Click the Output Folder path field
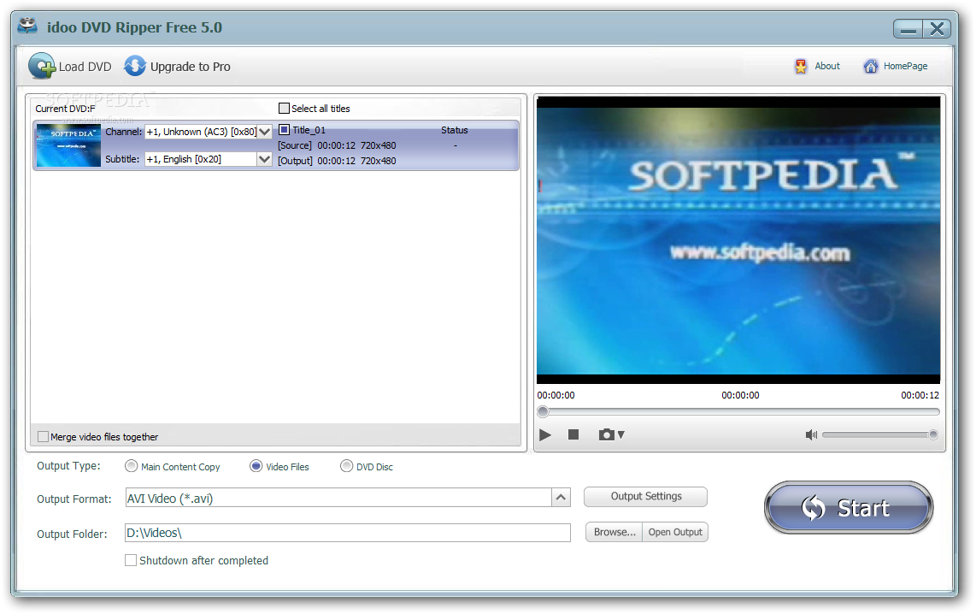Image resolution: width=976 pixels, height=614 pixels. point(348,533)
